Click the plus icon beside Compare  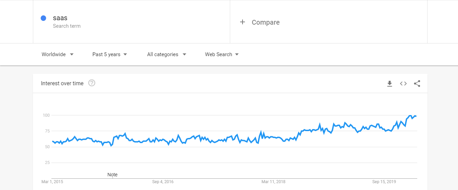click(x=243, y=22)
